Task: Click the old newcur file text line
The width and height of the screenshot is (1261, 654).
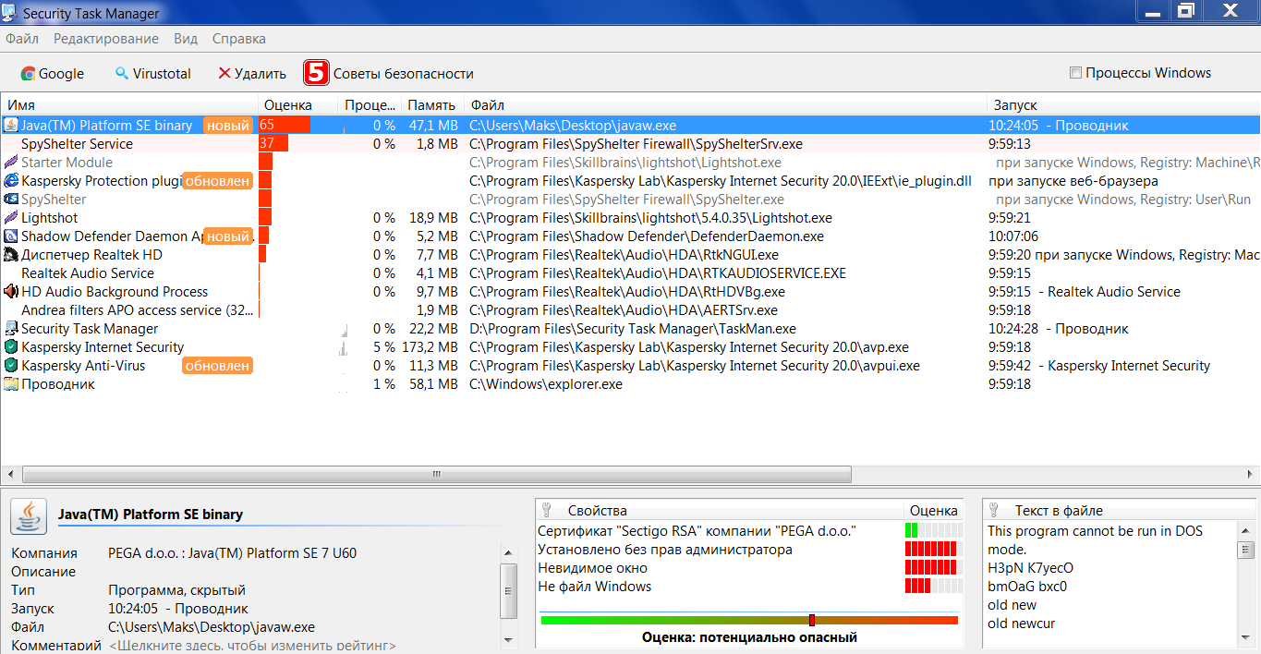Action: pos(1021,624)
